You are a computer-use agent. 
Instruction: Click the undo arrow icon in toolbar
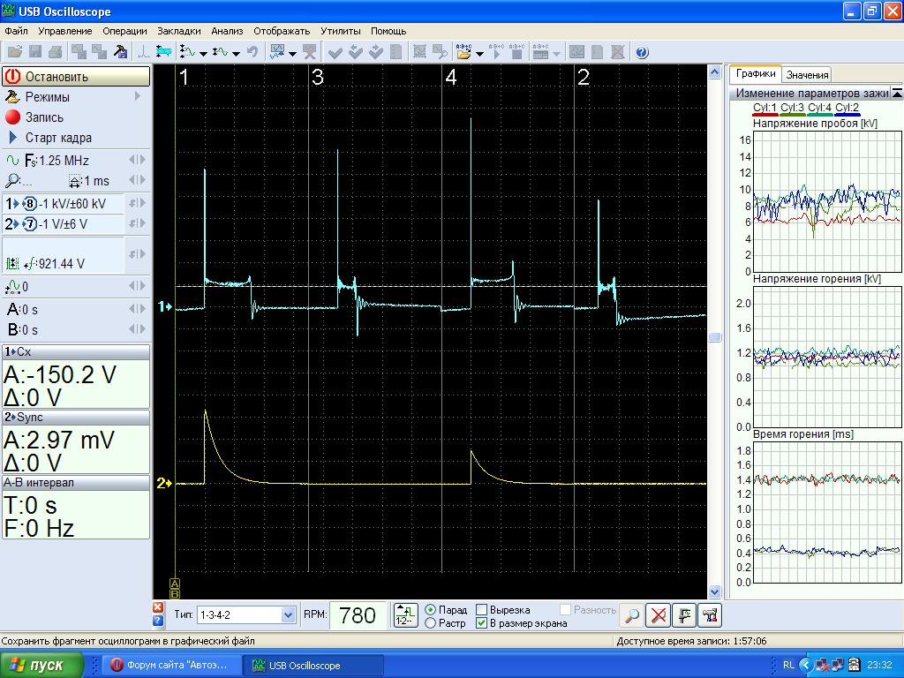252,52
